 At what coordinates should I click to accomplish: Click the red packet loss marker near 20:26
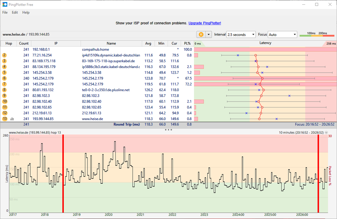pyautogui.click(x=318, y=174)
